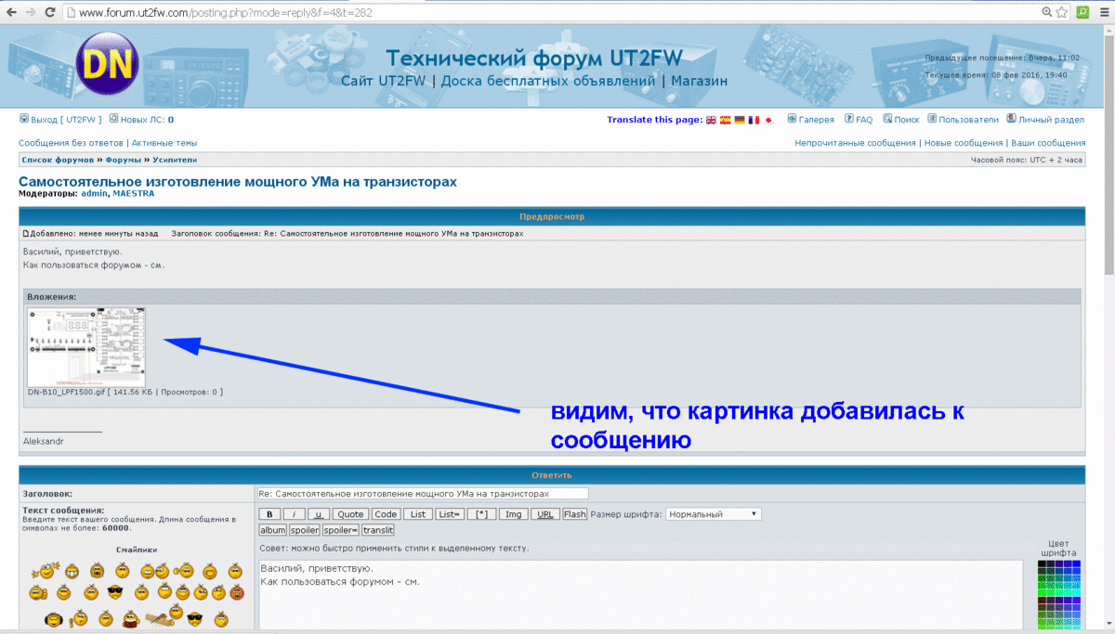Screen dimensions: 1115x634
Task: Go to Поиск (Search)
Action: [901, 120]
